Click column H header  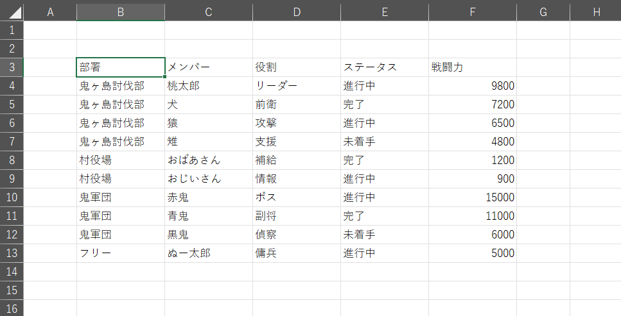[x=596, y=12]
